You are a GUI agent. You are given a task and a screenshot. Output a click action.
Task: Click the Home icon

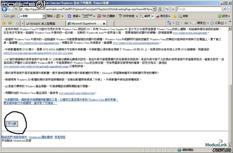[x=169, y=23]
